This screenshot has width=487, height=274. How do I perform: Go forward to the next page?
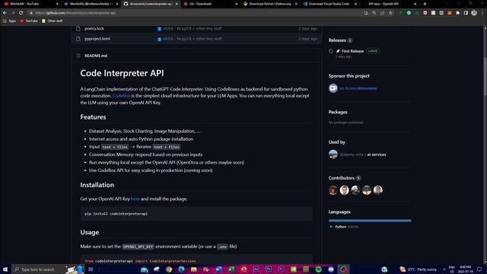pos(13,13)
